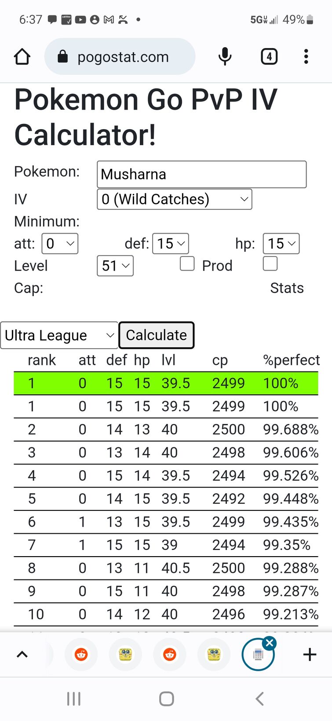
Task: Tap the Android home navigation button
Action: coord(166,699)
